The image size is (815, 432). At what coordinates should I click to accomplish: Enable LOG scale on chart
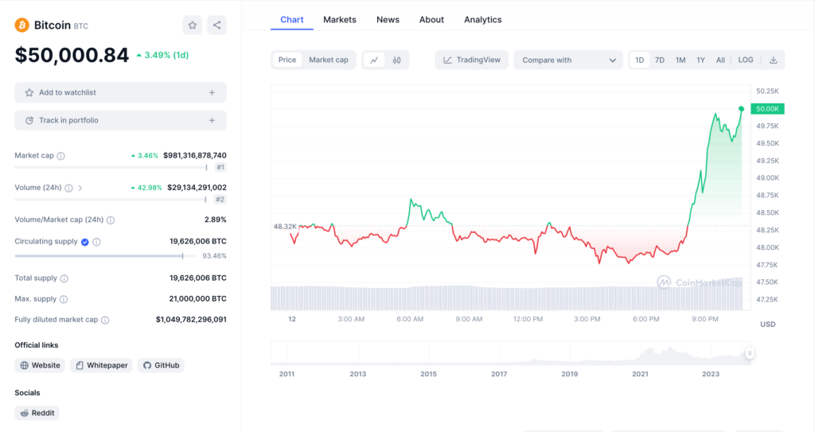coord(745,60)
